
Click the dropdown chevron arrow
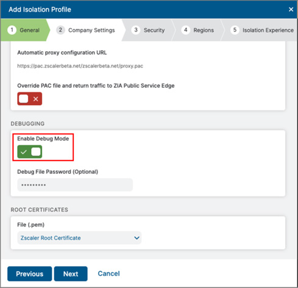pos(137,238)
